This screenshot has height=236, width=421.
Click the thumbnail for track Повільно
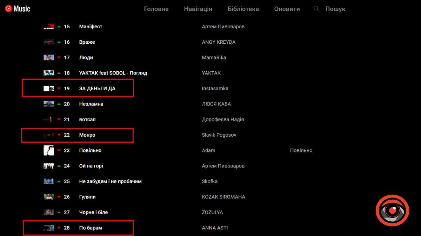48,150
